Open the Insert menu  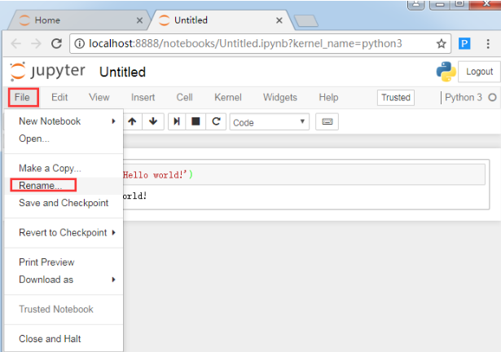click(x=143, y=97)
